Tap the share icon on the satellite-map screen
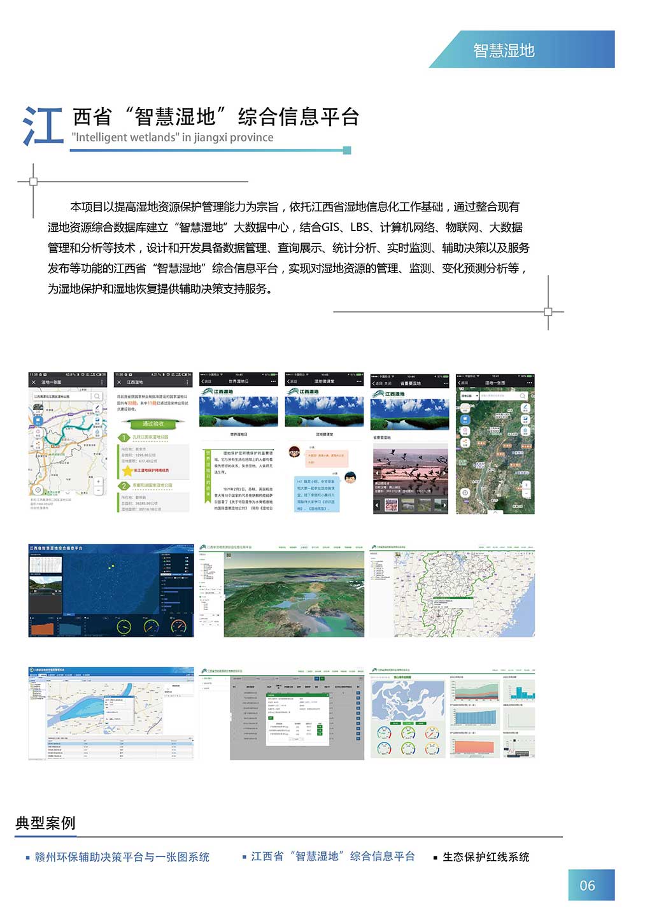The width and height of the screenshot is (652, 922). coord(465,443)
